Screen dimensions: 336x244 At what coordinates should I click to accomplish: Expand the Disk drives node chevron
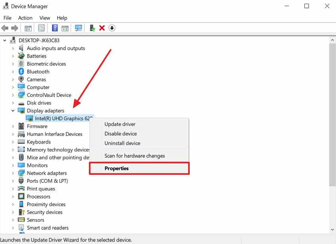[13, 103]
